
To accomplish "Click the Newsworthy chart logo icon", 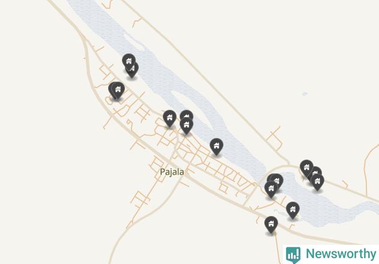I will click(x=293, y=255).
